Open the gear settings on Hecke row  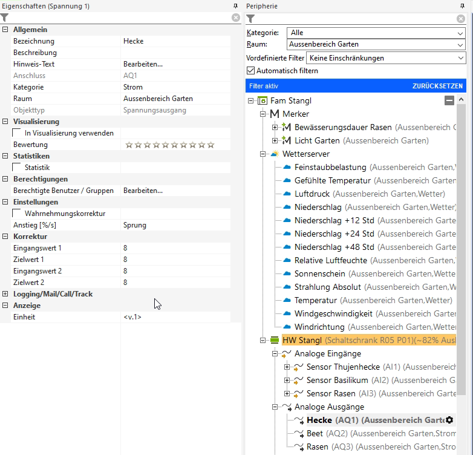[x=449, y=420]
